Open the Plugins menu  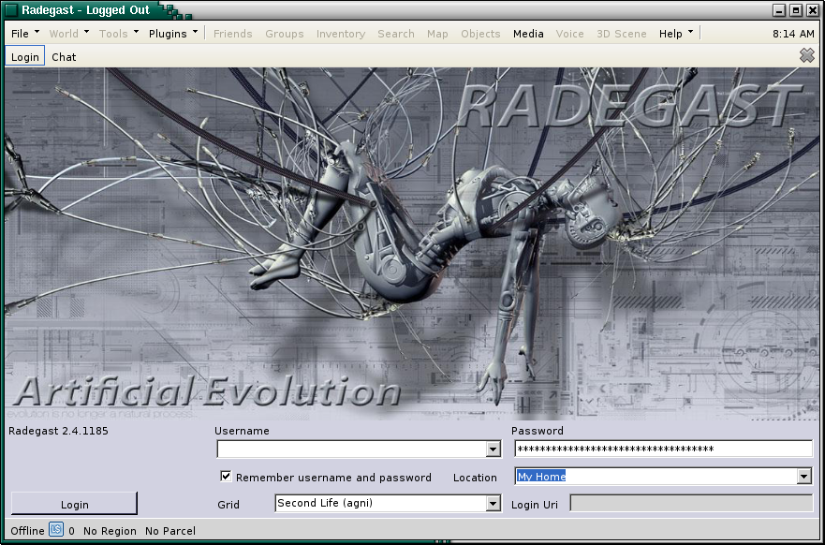(173, 34)
